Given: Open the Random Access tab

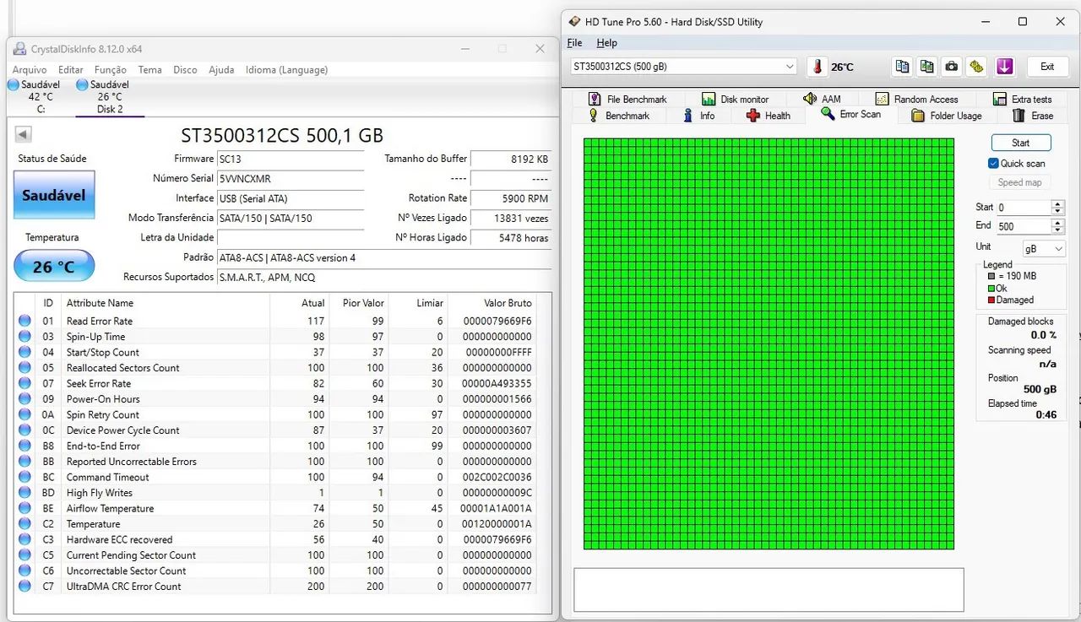Looking at the screenshot, I should click(x=915, y=99).
